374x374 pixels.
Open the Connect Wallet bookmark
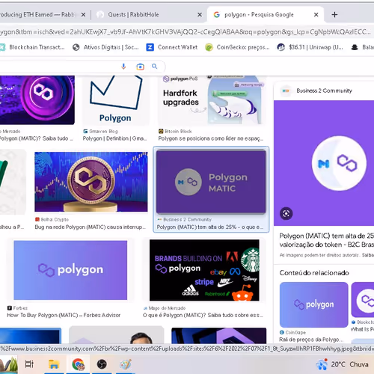coord(172,47)
